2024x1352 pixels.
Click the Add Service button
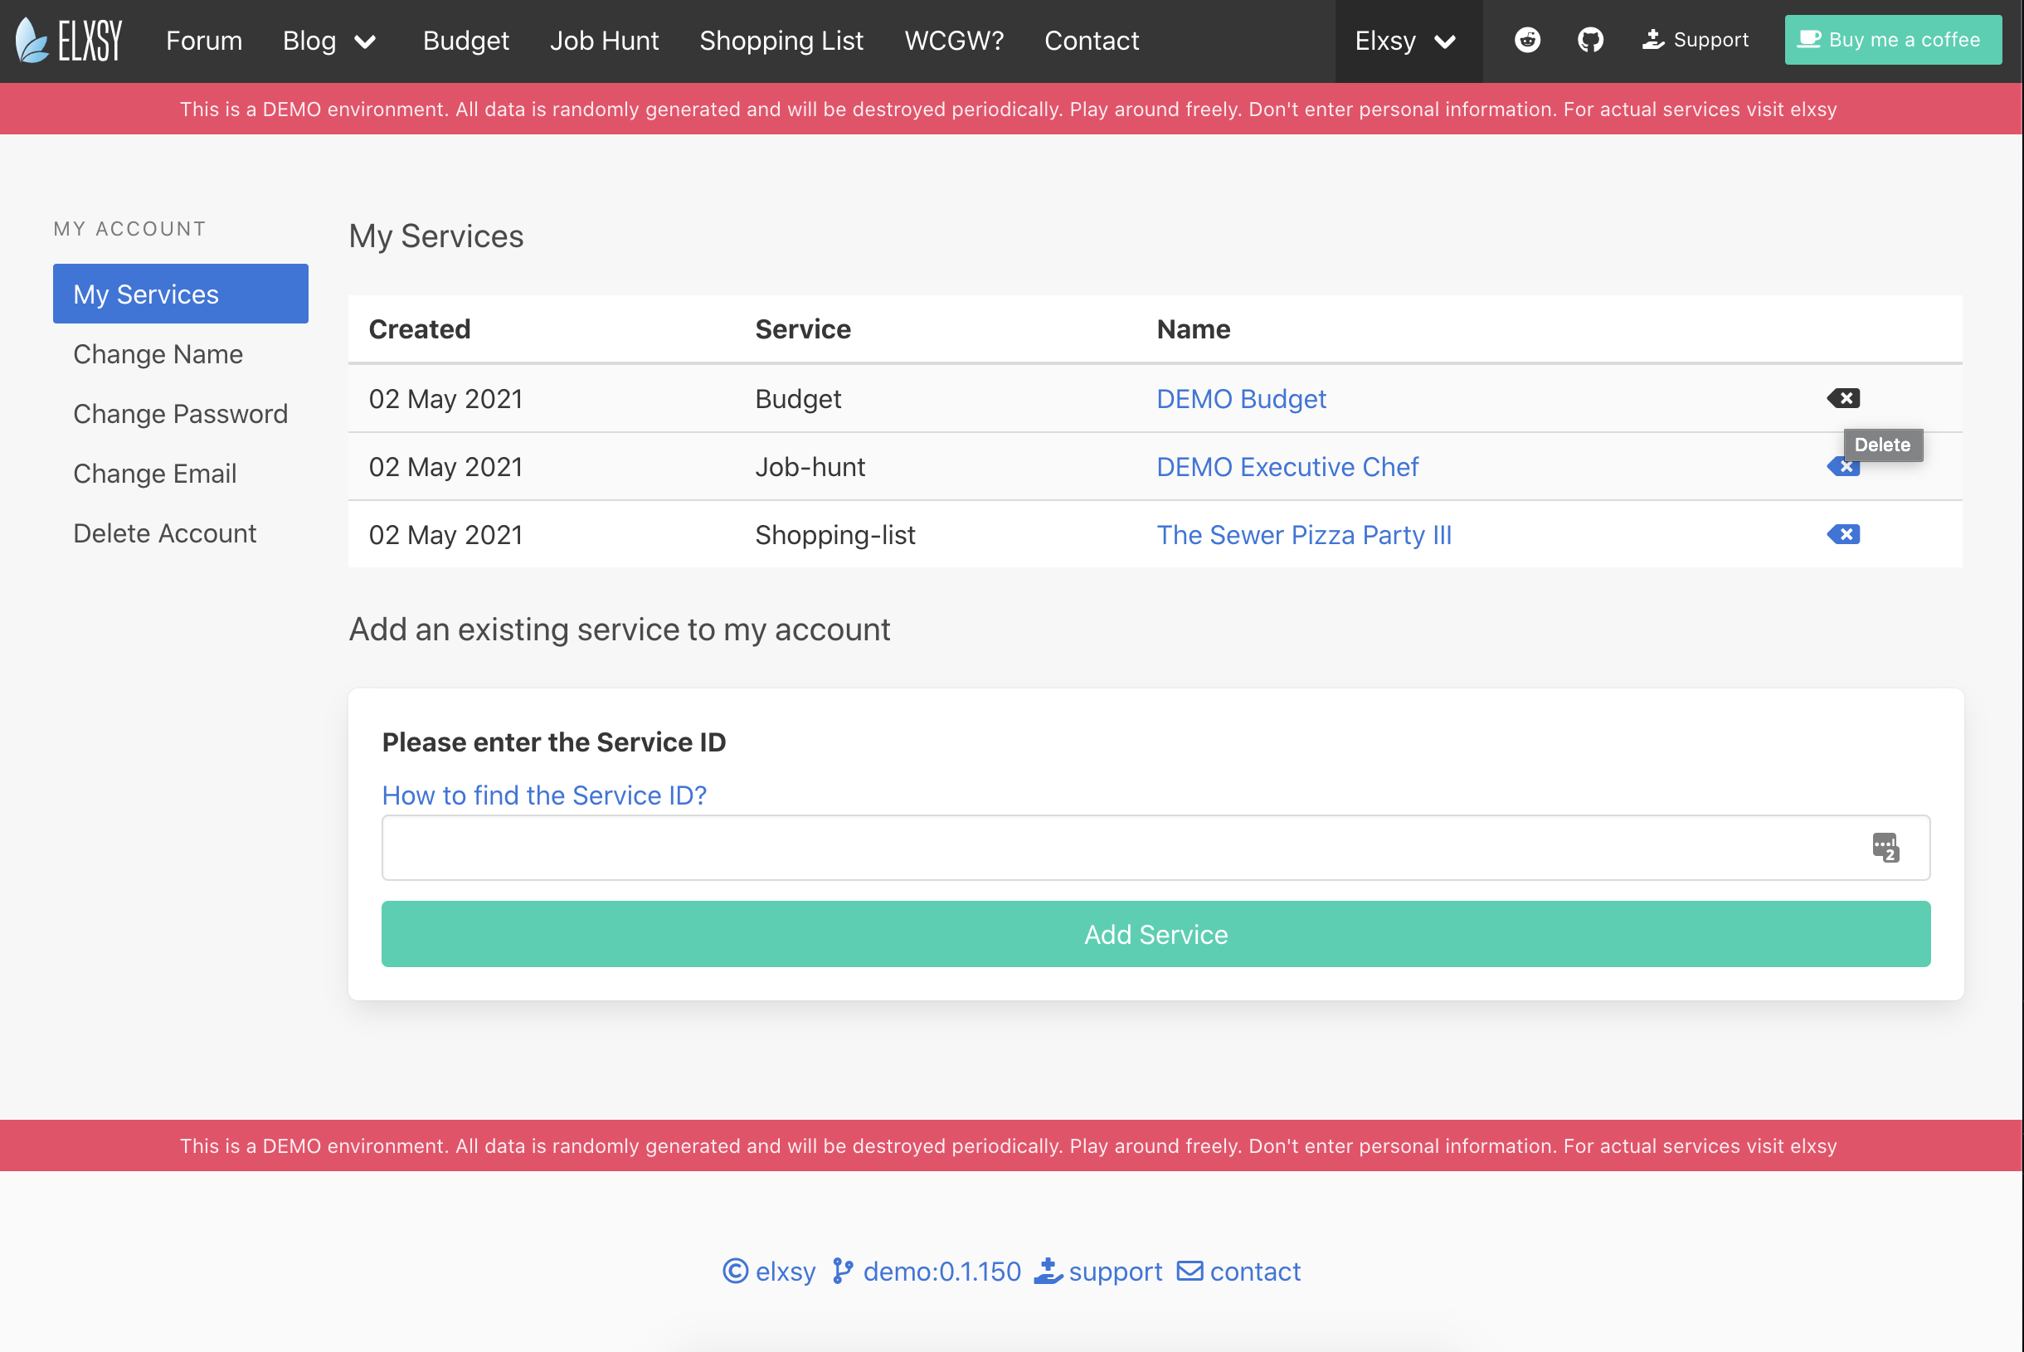[x=1156, y=934]
